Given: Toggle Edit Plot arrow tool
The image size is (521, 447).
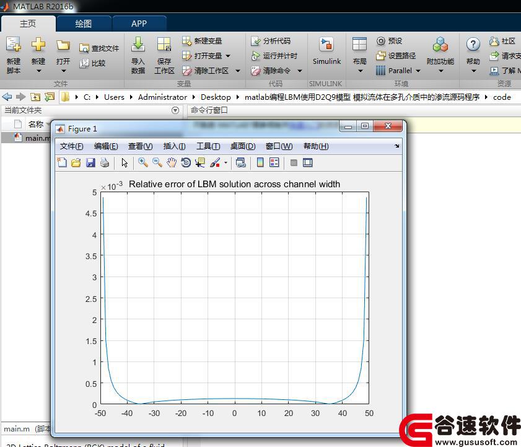Looking at the screenshot, I should point(125,162).
